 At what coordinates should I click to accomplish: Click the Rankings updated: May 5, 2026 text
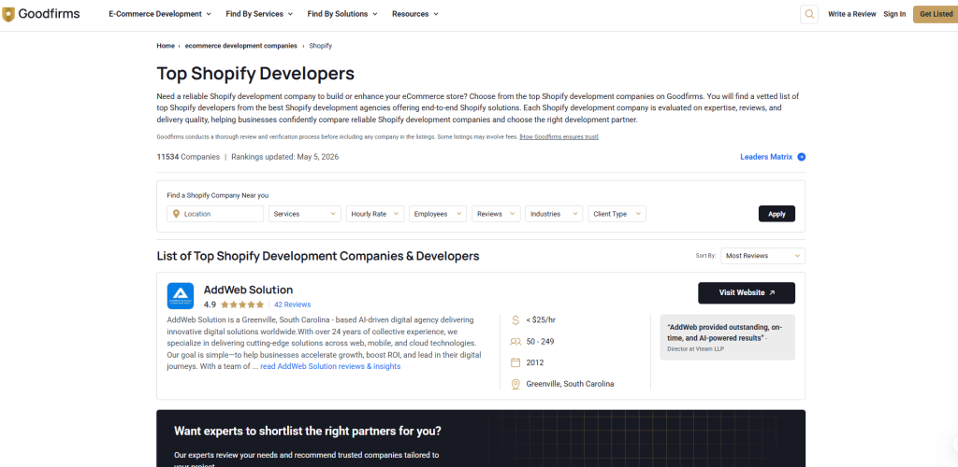284,157
